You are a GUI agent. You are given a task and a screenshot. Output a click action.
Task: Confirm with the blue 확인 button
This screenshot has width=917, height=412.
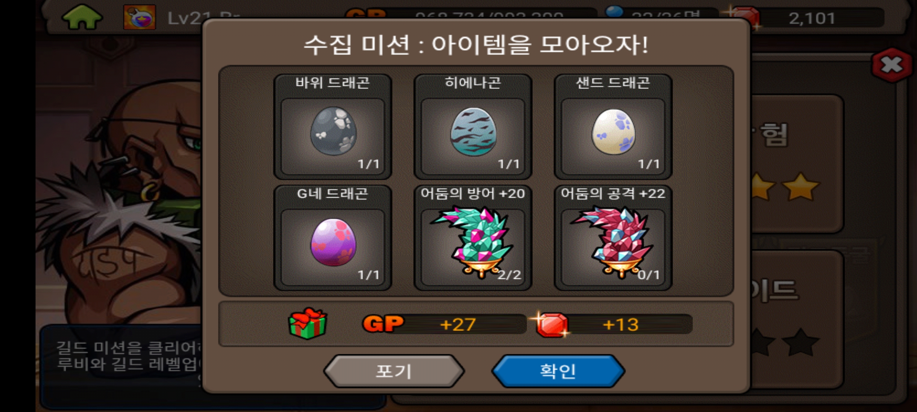click(x=558, y=371)
